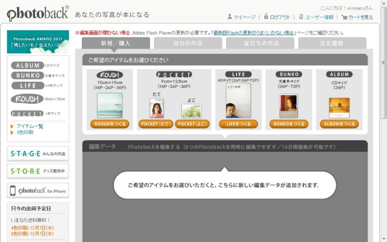Click the ログアウト lock icon
Screen dimensions: 387x242
coord(266,16)
